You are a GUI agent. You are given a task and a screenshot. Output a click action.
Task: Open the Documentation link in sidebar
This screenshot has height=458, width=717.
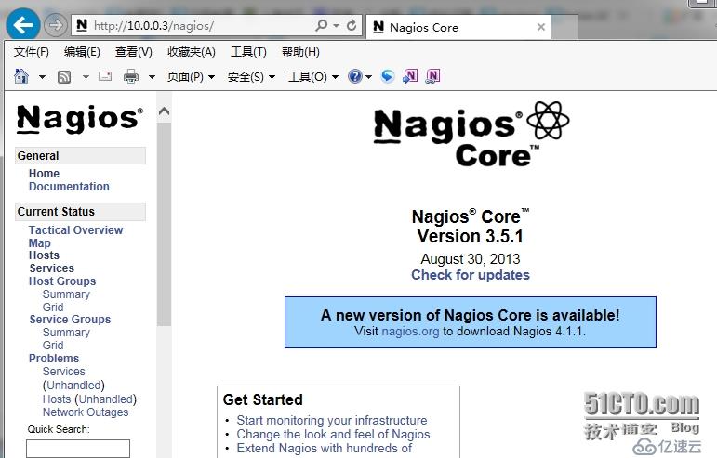pyautogui.click(x=69, y=187)
